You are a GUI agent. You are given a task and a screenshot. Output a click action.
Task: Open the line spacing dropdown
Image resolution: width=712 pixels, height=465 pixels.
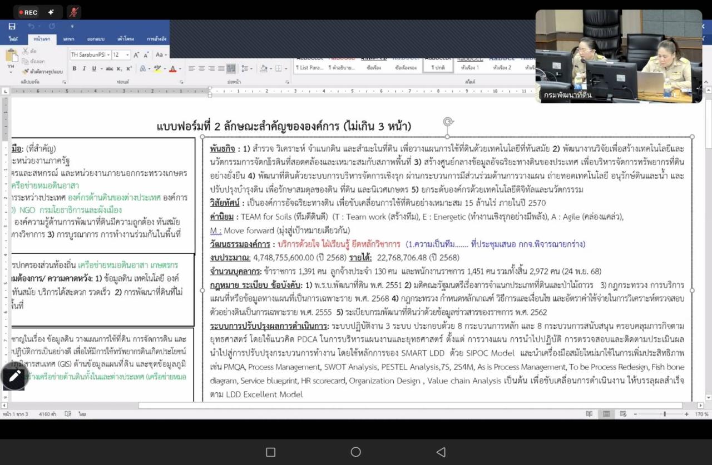coord(245,67)
